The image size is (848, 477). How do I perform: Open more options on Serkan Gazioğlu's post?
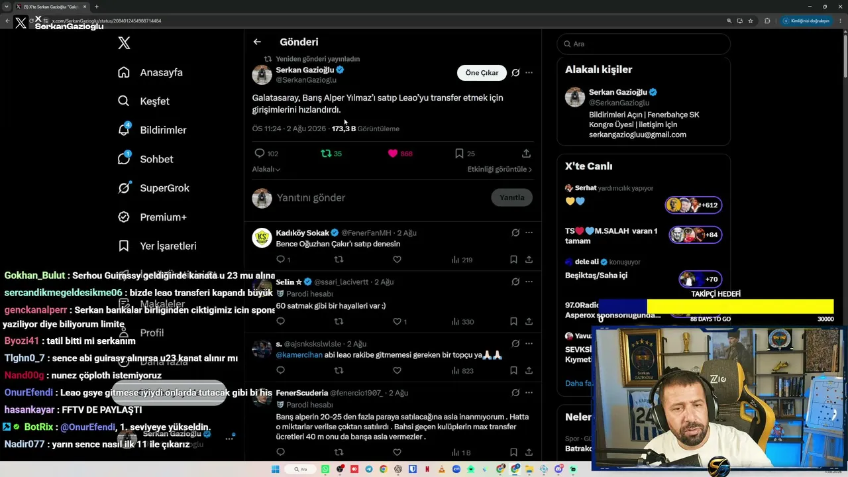point(529,73)
